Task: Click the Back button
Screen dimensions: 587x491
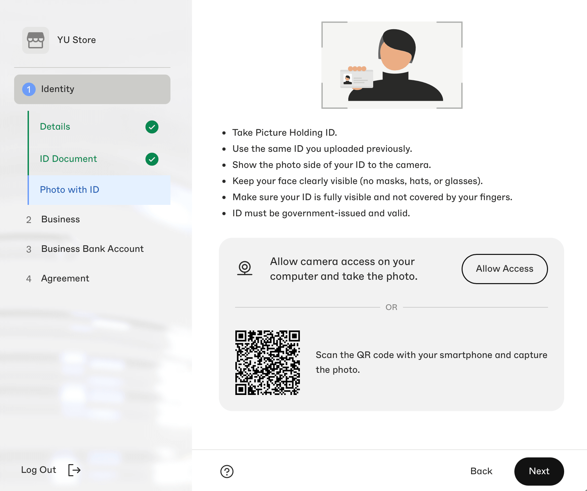Action: (x=481, y=471)
